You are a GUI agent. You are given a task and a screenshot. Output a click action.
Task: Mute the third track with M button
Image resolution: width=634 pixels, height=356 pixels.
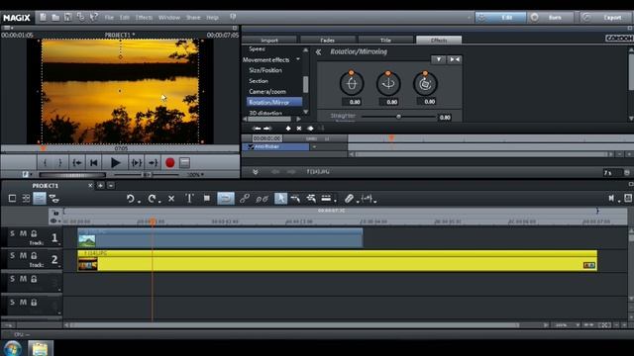point(23,279)
